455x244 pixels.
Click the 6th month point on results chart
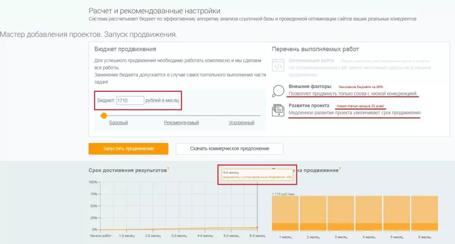pyautogui.click(x=257, y=228)
